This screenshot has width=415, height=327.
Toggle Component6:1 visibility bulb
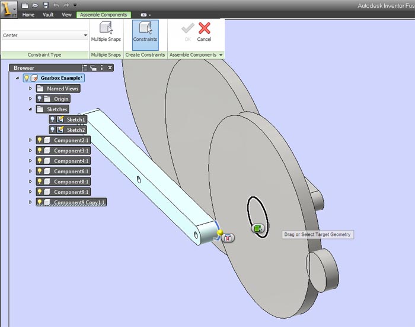[40, 171]
